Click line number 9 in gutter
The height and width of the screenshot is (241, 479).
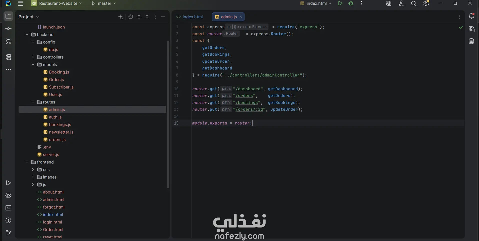pos(177,82)
